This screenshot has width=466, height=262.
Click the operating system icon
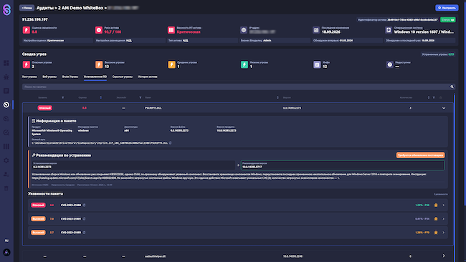389,30
